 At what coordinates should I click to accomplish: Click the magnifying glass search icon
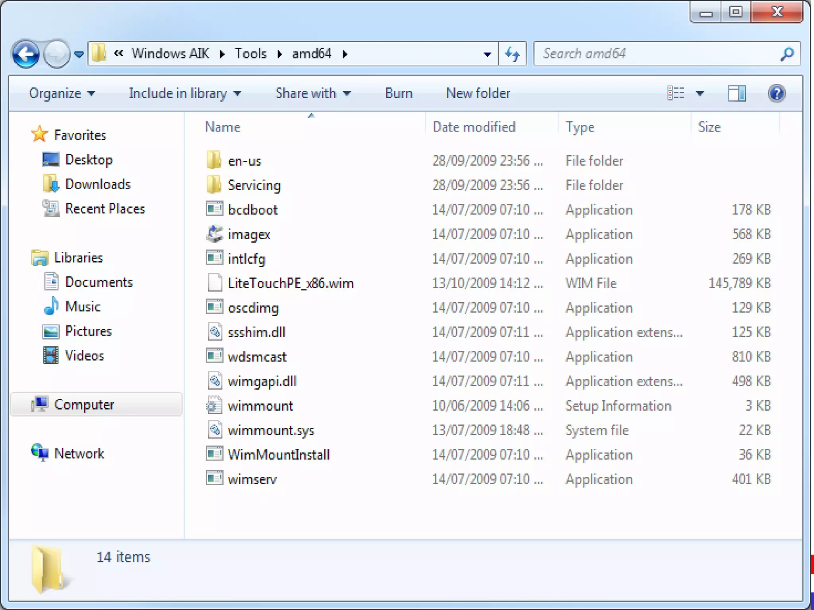(x=787, y=54)
